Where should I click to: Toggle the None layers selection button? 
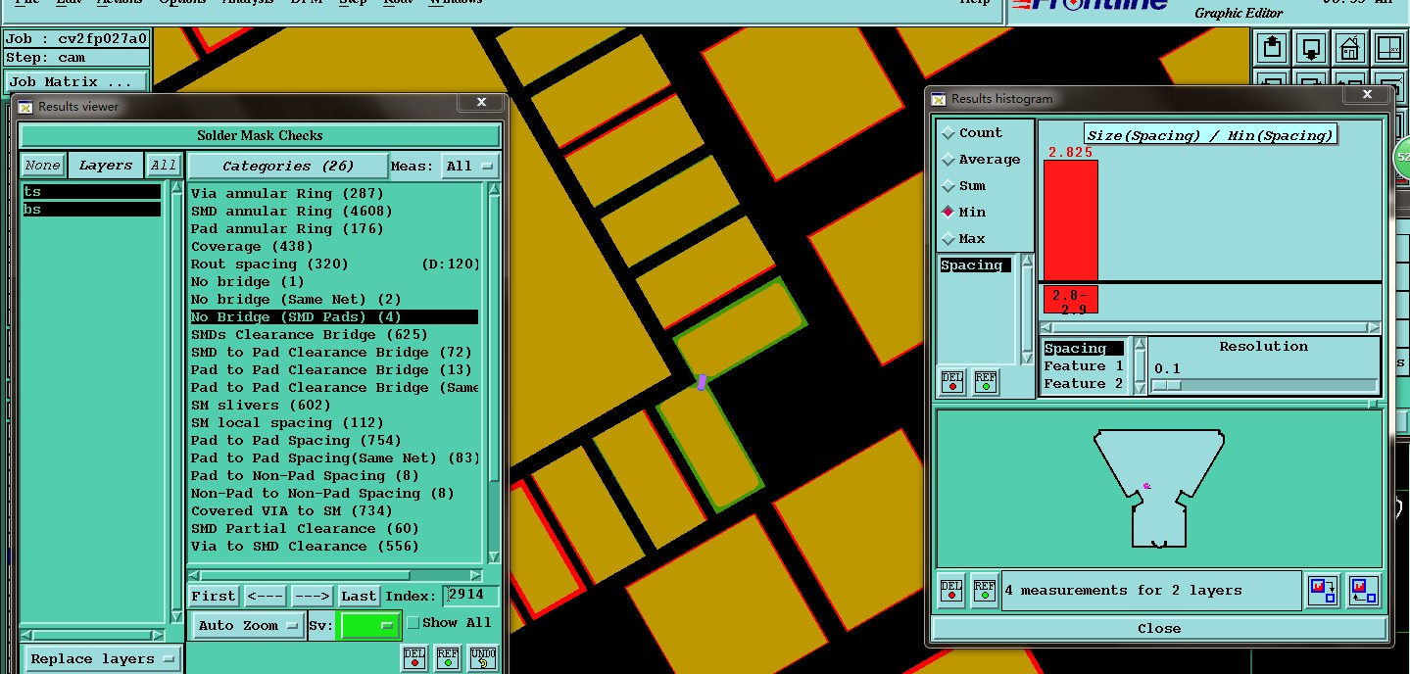click(x=42, y=166)
